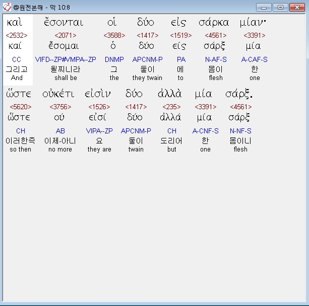Click the parsing code CC
This screenshot has height=306, width=309.
[17, 59]
